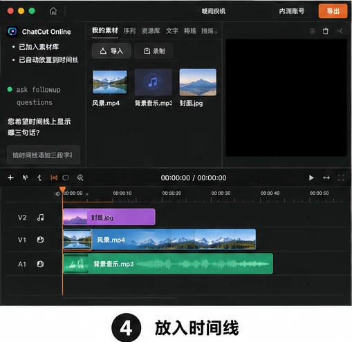Screen dimensions: 352x342
Task: Click the horizontal timeline scrollbar
Action: click(120, 298)
